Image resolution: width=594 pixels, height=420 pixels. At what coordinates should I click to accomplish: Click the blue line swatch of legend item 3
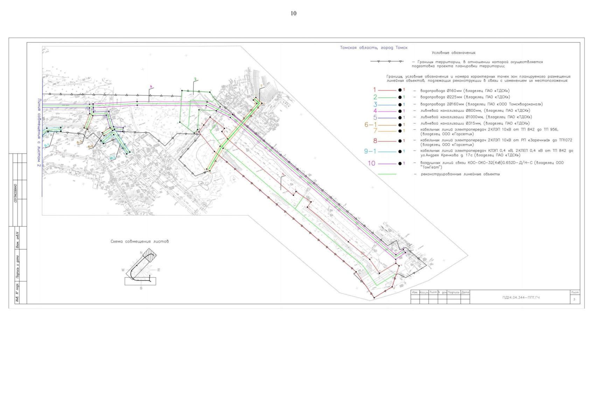coord(387,104)
